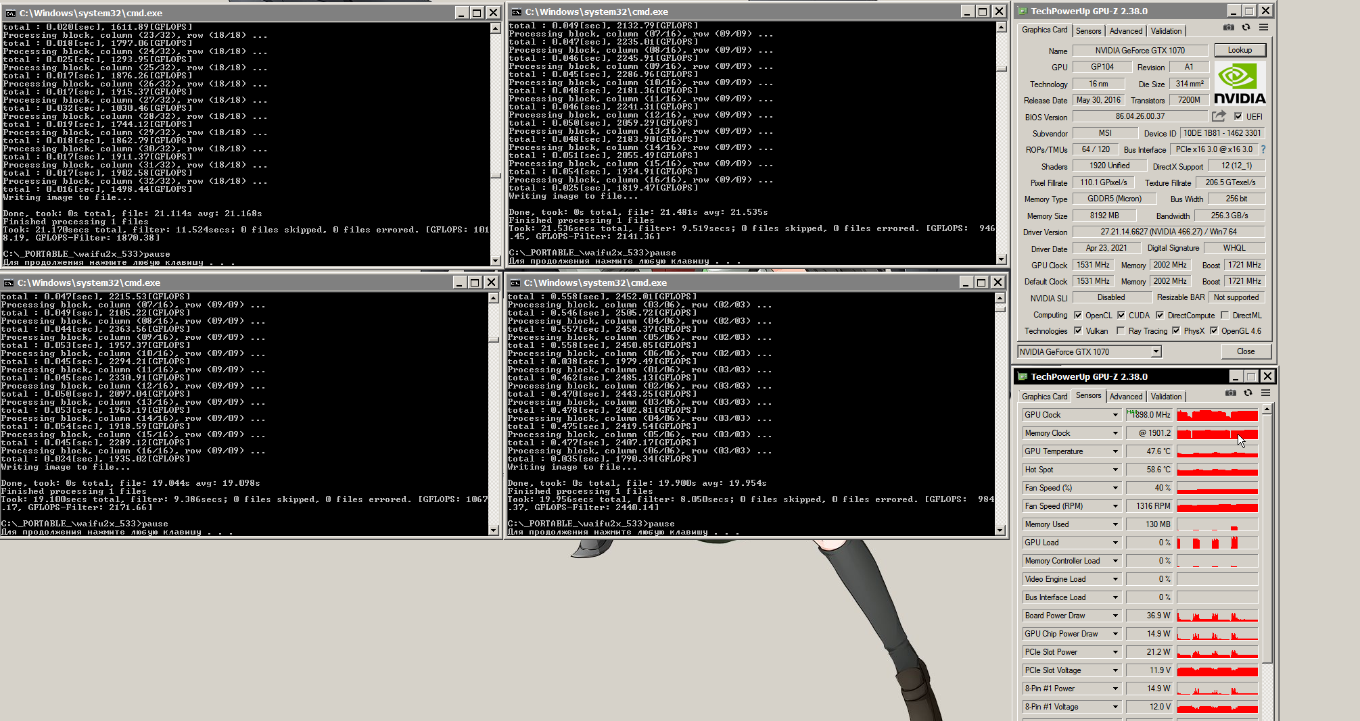This screenshot has width=1360, height=721.
Task: Toggle the OpenCL checkbox
Action: tap(1077, 315)
